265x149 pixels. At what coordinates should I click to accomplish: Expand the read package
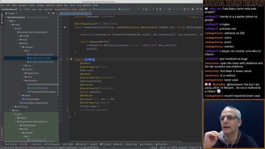[x=18, y=40]
